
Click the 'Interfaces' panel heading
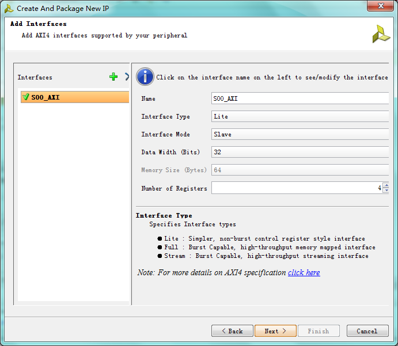point(35,77)
